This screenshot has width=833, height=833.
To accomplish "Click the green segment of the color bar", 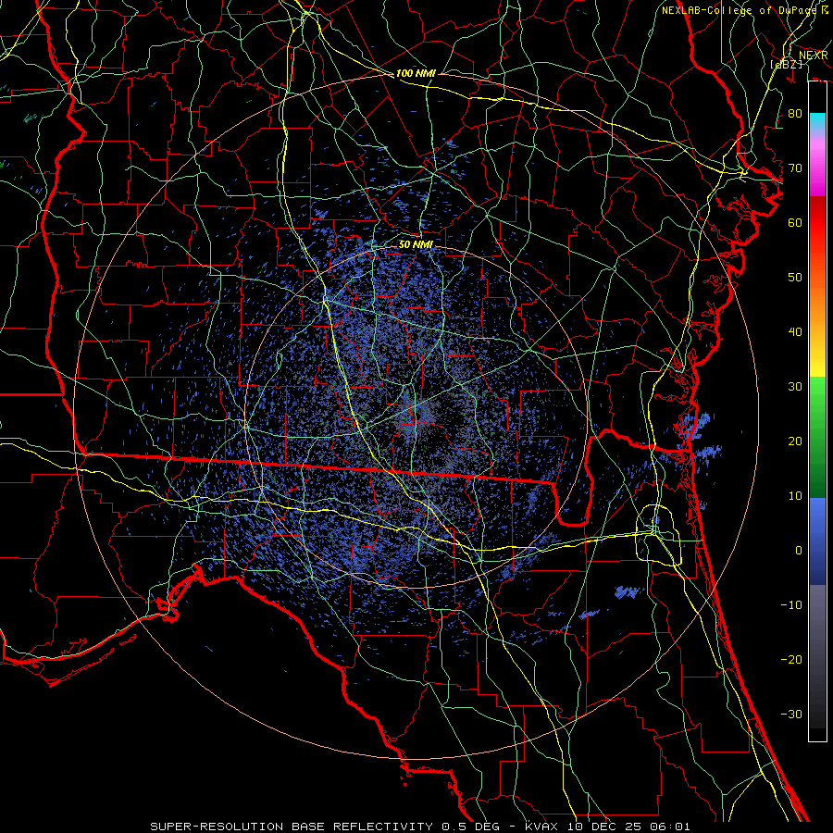I will coord(817,437).
